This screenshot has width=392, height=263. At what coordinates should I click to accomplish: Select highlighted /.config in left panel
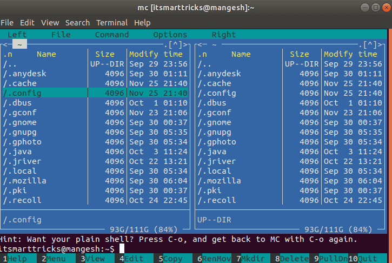95,93
